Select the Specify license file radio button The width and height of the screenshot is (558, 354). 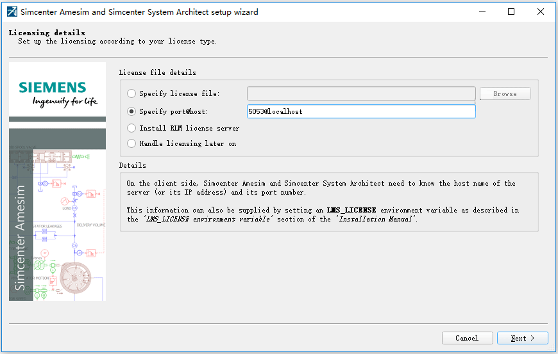(131, 93)
